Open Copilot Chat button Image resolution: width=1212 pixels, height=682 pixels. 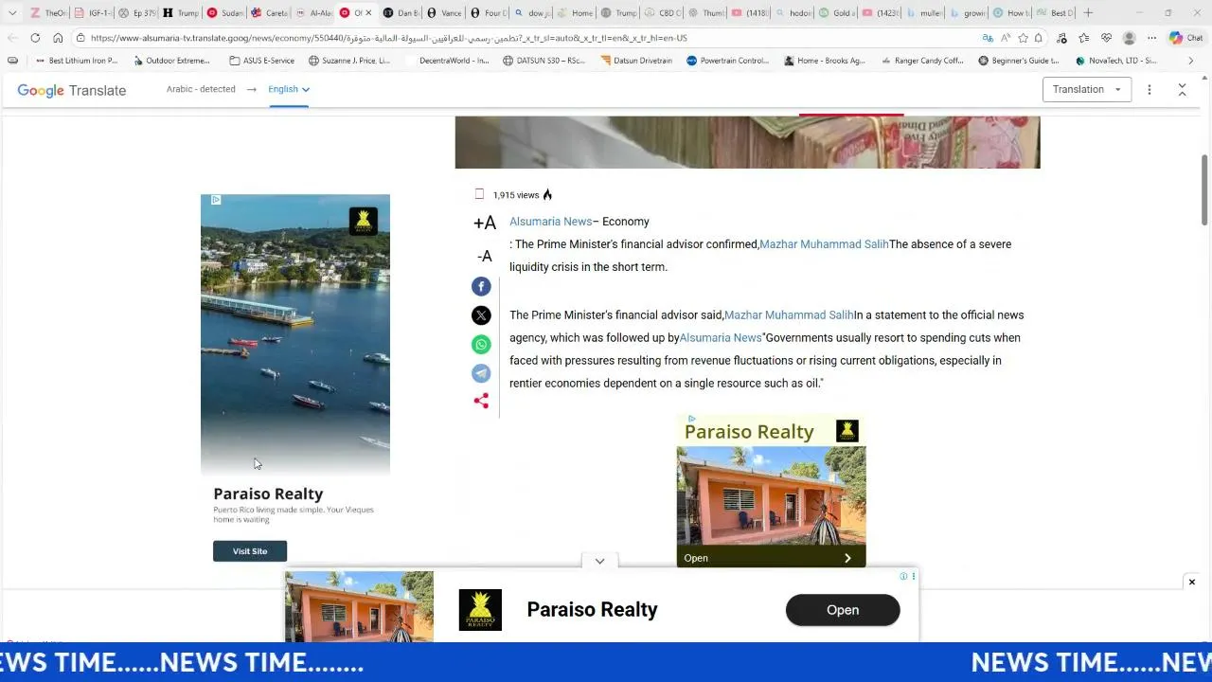pos(1185,38)
